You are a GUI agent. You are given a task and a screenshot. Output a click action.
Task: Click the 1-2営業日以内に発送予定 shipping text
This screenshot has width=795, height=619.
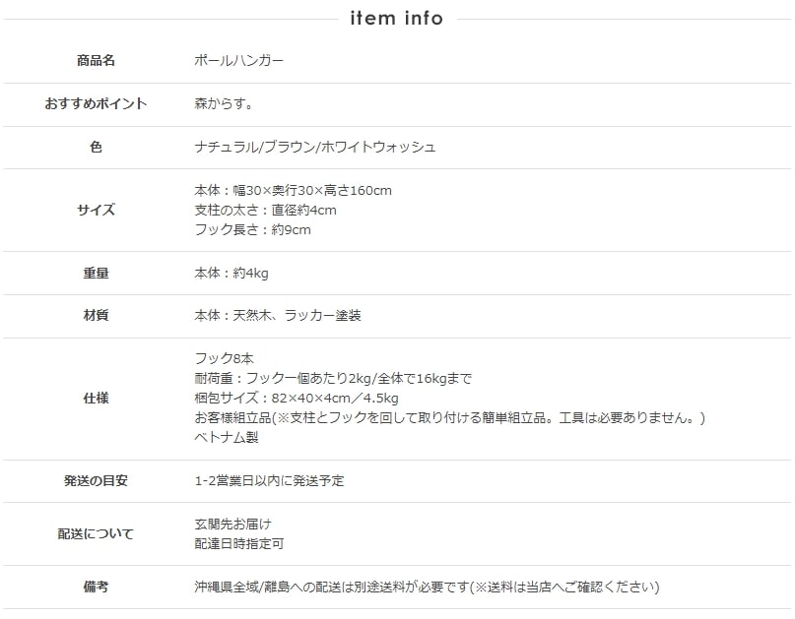pos(270,481)
